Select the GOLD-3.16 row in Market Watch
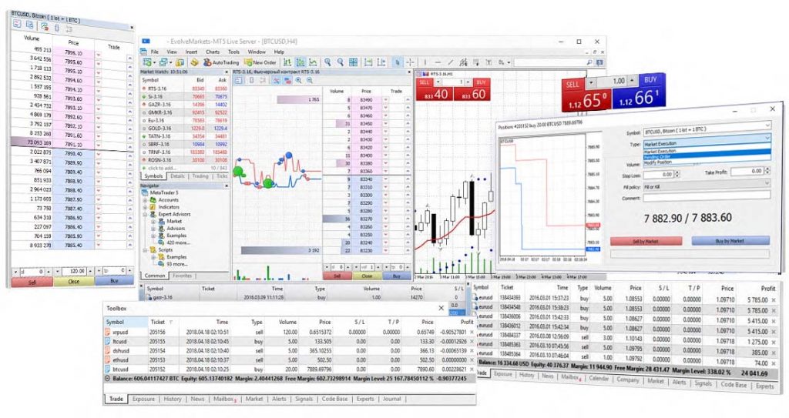Image resolution: width=789 pixels, height=418 pixels. (x=184, y=129)
